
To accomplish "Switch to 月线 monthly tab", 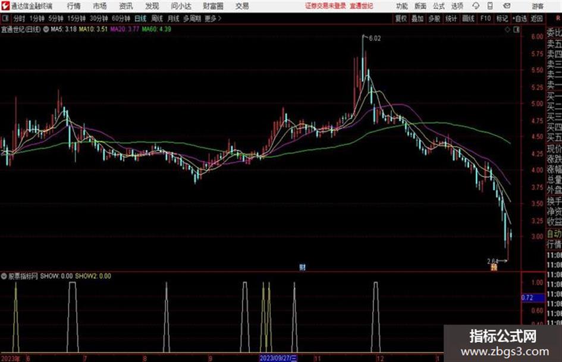I will coord(174,18).
